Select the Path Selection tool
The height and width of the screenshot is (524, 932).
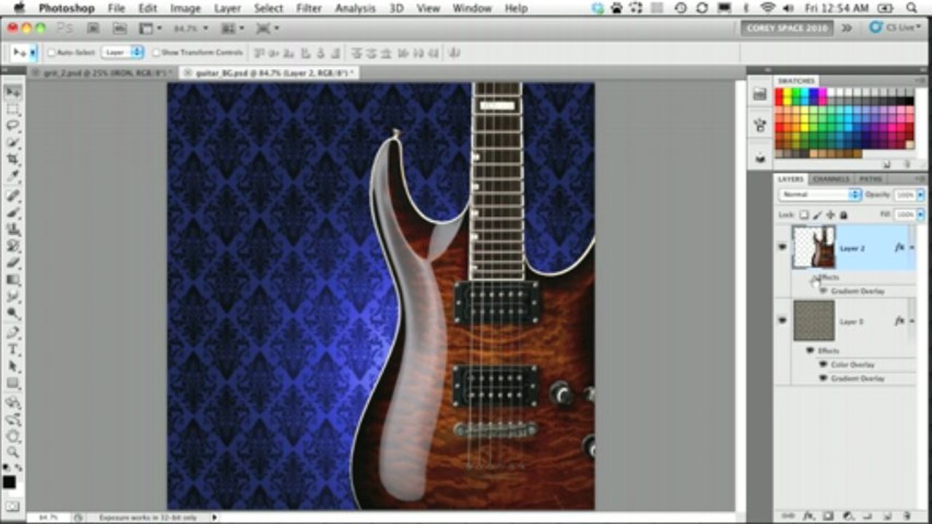tap(12, 366)
